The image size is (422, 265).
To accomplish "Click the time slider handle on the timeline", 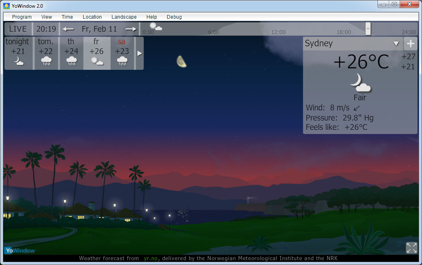I will (368, 28).
